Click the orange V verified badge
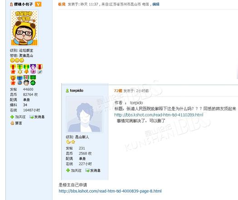 pos(38,4)
